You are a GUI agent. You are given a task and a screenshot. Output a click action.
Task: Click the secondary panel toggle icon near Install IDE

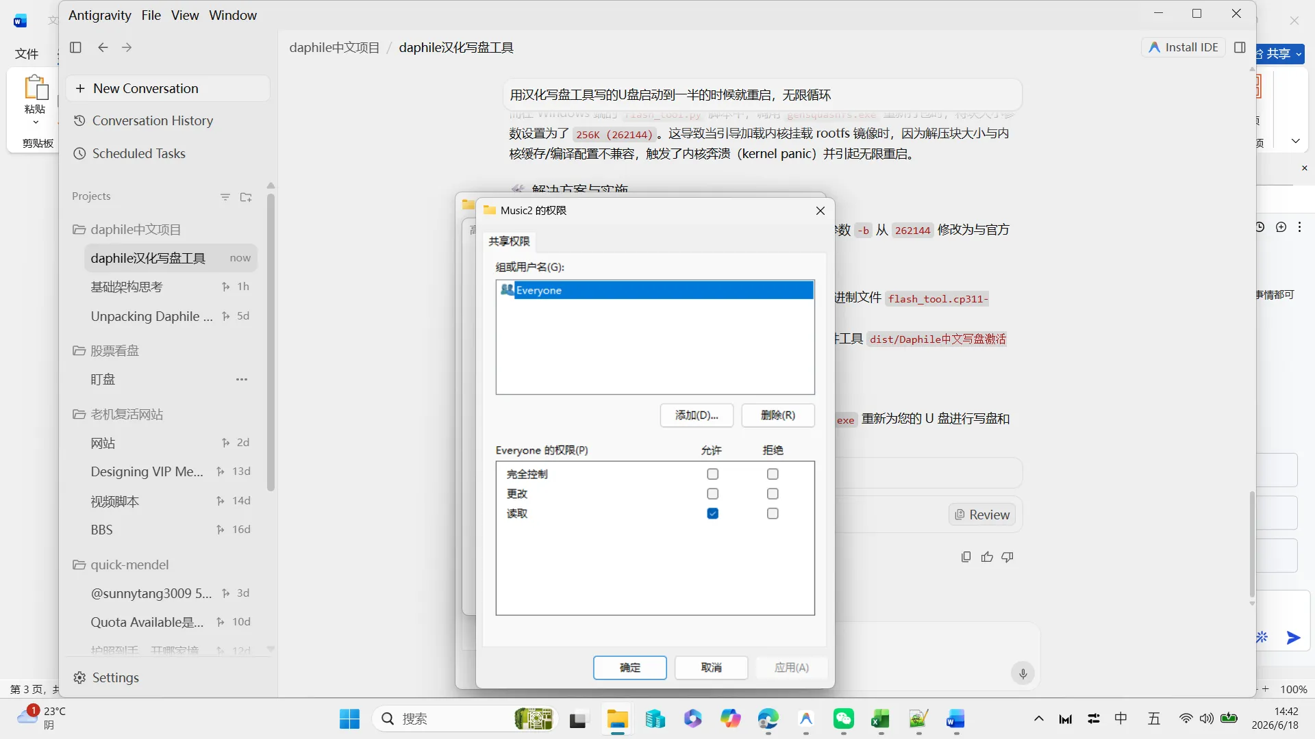[x=1240, y=47]
